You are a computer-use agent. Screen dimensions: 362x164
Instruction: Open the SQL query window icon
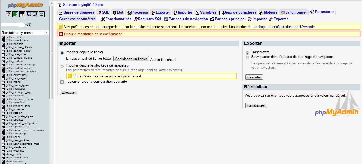point(22,14)
